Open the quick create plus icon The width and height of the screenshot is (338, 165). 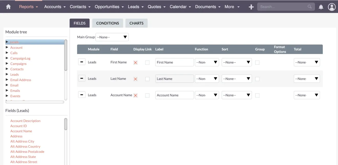251,6
